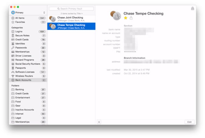The height and width of the screenshot is (138, 205).
Task: Click the Inactive Accounts folder icon
Action: point(13,110)
